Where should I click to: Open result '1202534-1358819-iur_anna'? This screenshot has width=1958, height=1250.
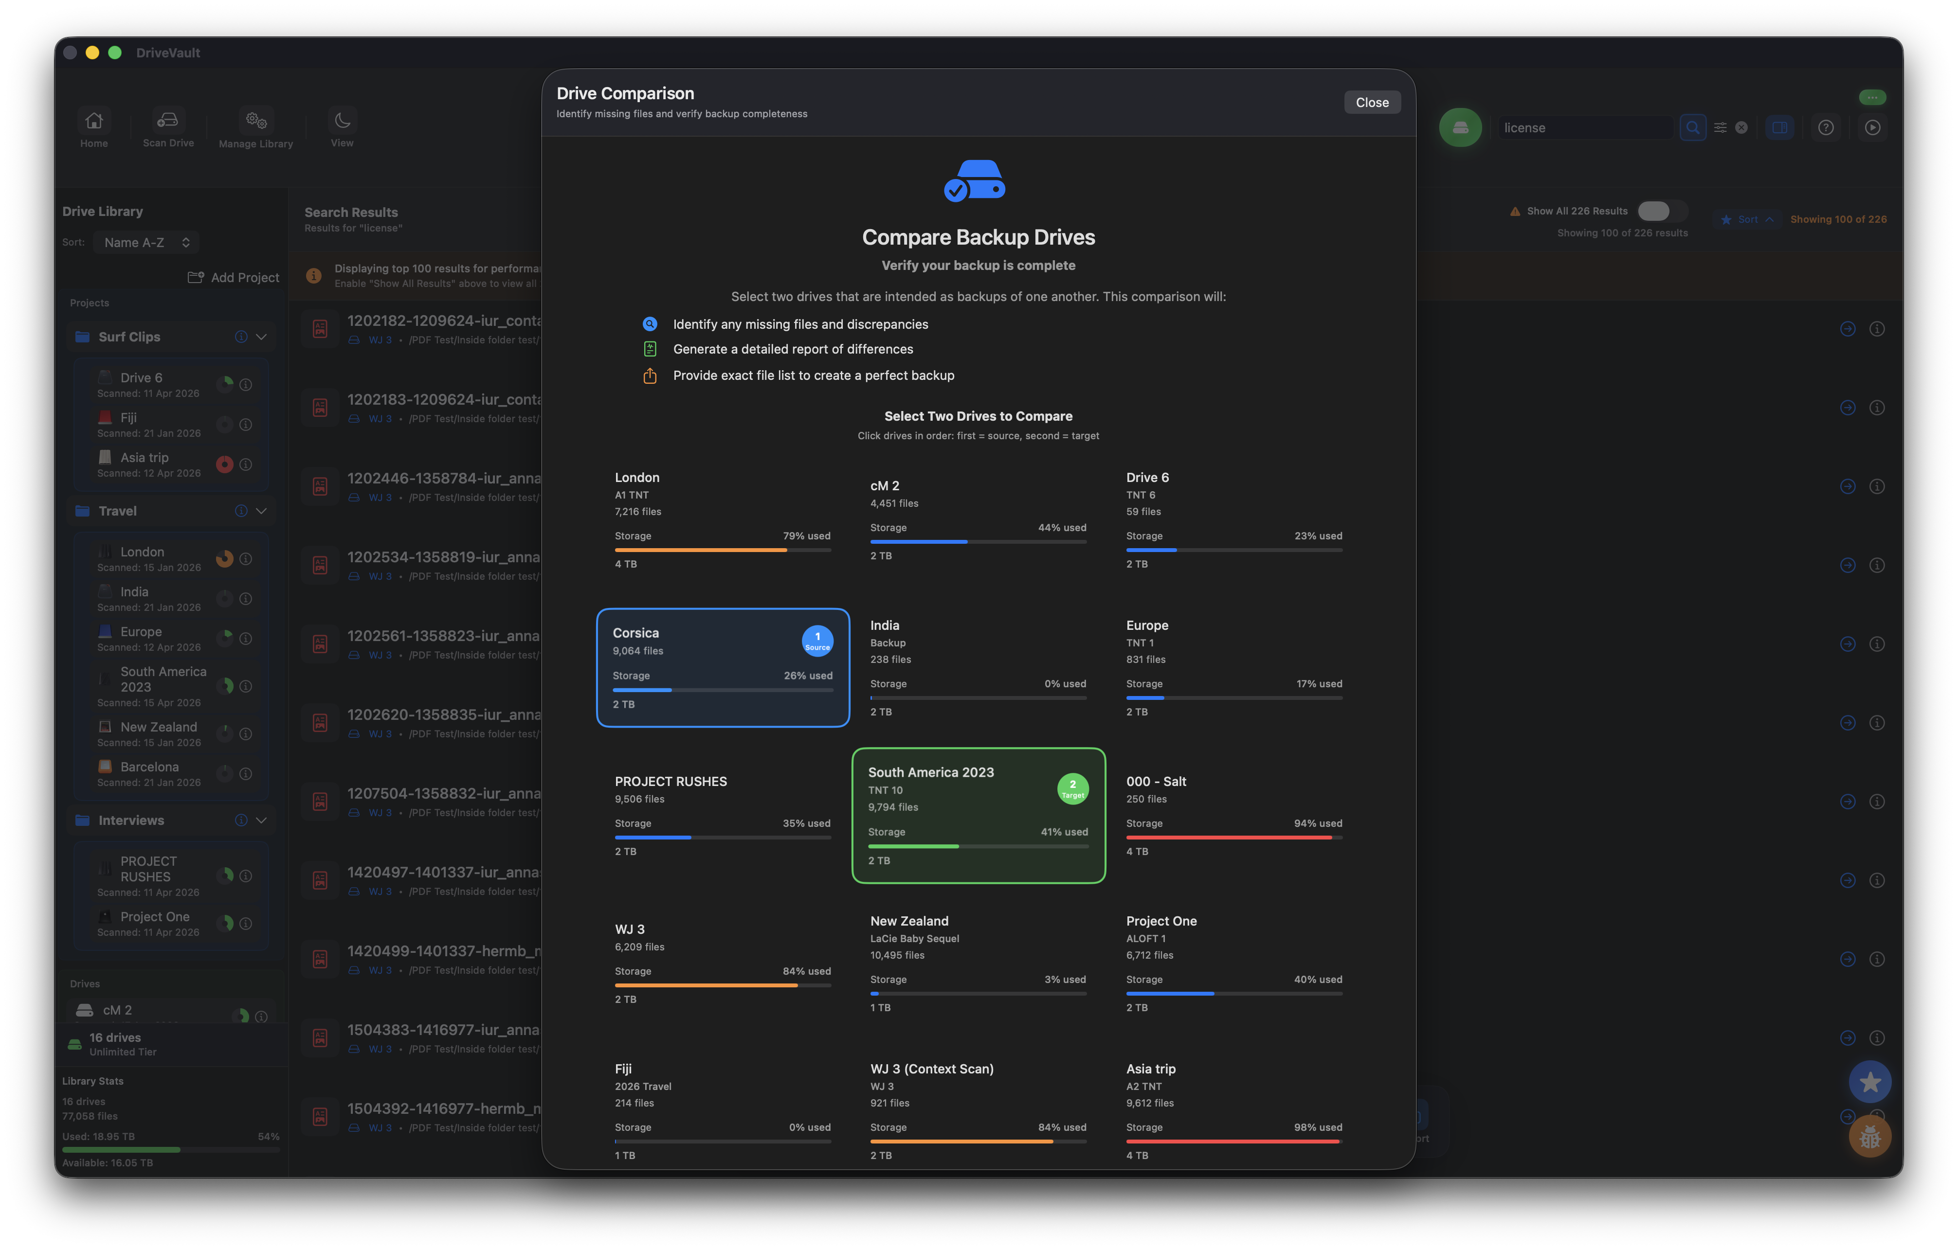(x=443, y=557)
